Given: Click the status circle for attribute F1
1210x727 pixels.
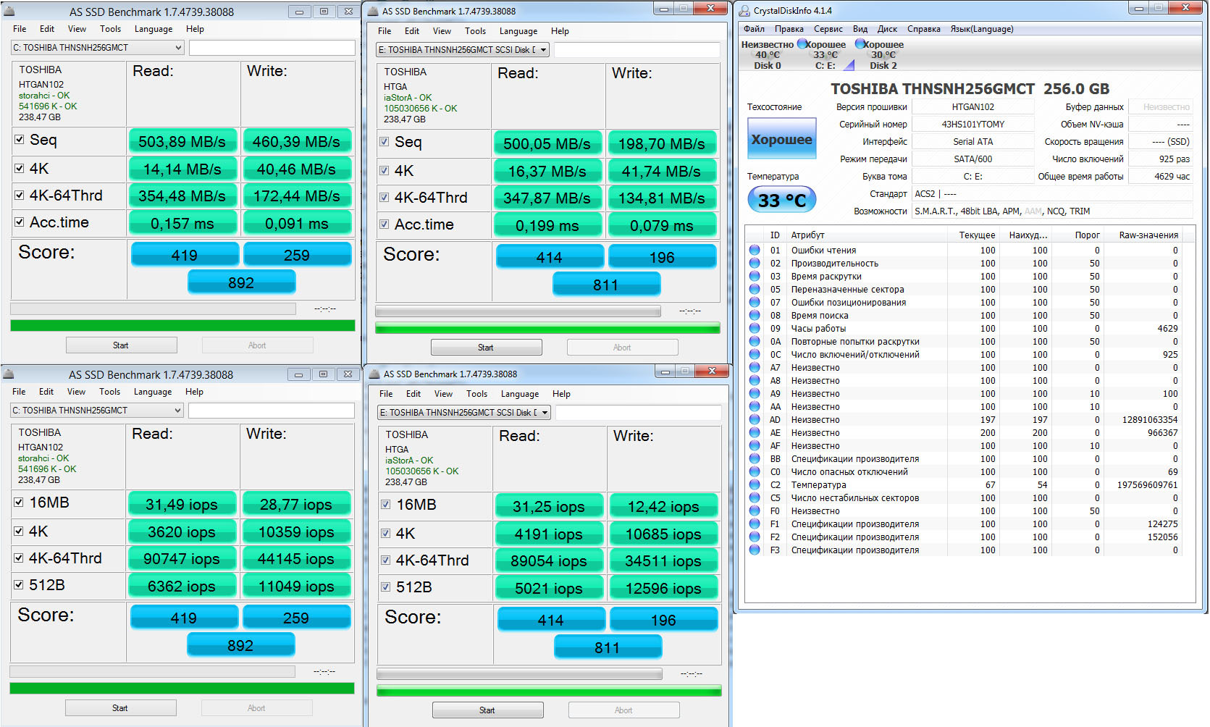Looking at the screenshot, I should click(755, 524).
